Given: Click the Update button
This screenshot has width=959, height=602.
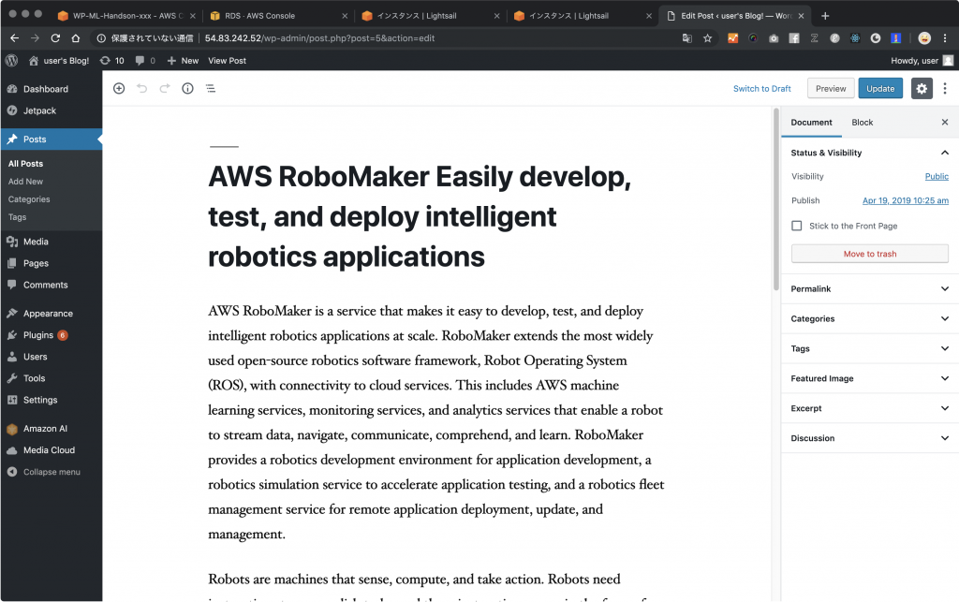Looking at the screenshot, I should 880,89.
